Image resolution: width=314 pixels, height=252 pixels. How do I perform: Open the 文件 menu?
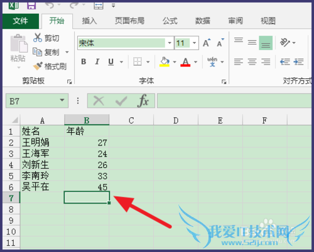(x=21, y=21)
